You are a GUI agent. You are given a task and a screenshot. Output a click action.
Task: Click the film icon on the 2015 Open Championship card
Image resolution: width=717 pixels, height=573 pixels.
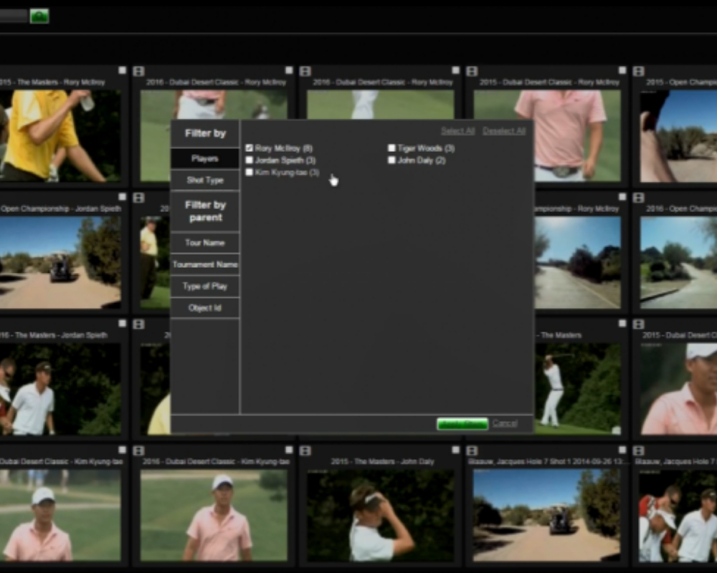[x=638, y=72]
